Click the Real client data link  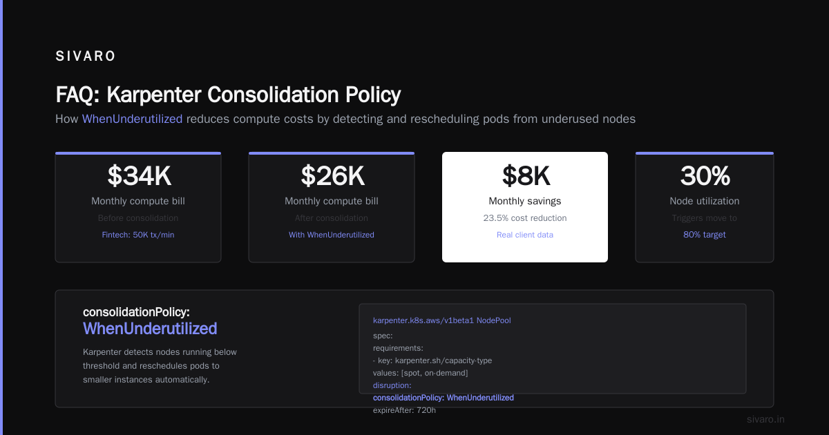coord(525,235)
